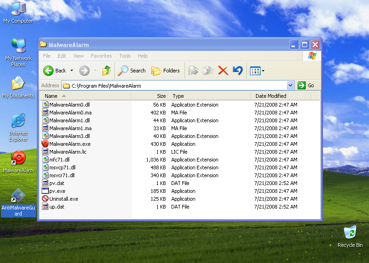
Task: Open My Computer desktop icon
Action: 18,12
